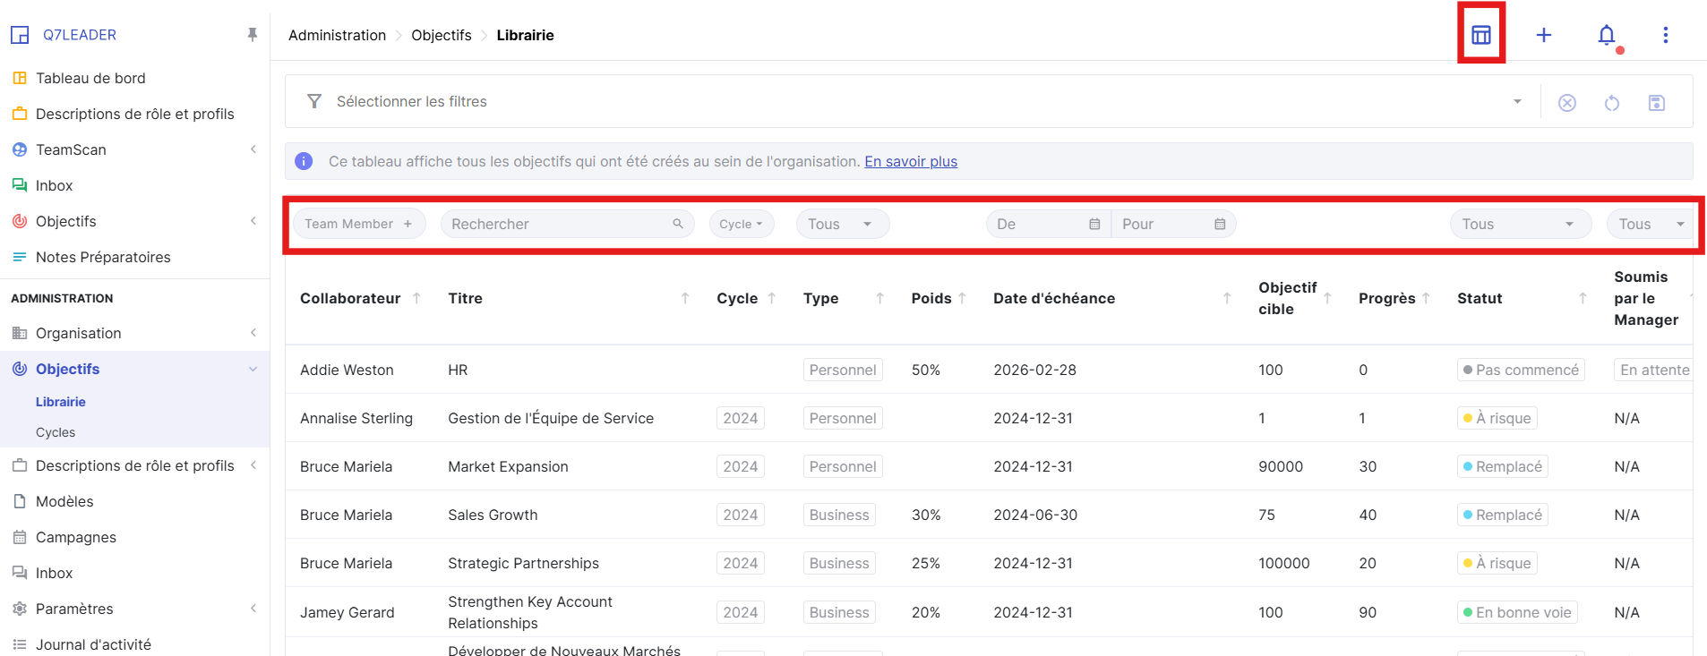Click the clear filters X icon
Image resolution: width=1707 pixels, height=656 pixels.
(x=1567, y=103)
